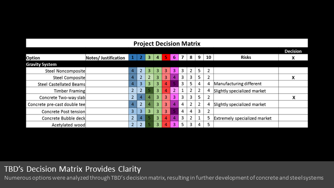Click the Decision column label
The image size is (334, 188).
coord(293,51)
